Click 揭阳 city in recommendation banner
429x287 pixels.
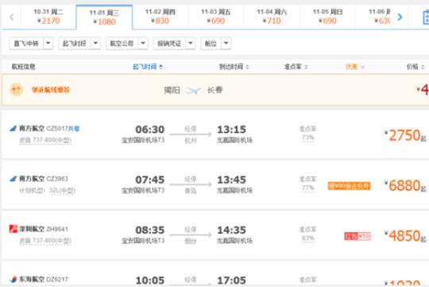pos(172,90)
